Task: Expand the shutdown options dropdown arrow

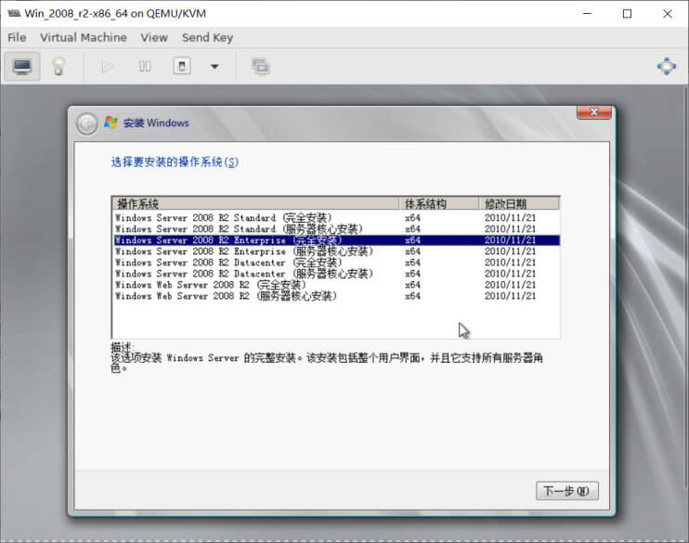Action: (x=214, y=67)
